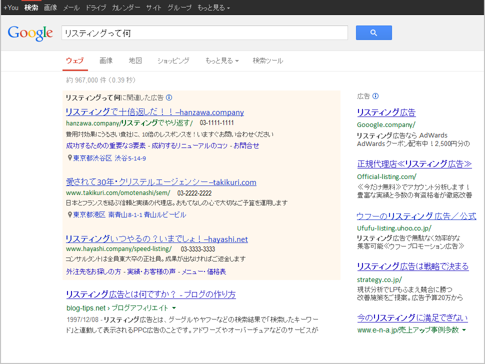Viewport: 485px width, 364px height.
Task: Open info icon beside 関連した広告 heading
Action: coord(169,97)
